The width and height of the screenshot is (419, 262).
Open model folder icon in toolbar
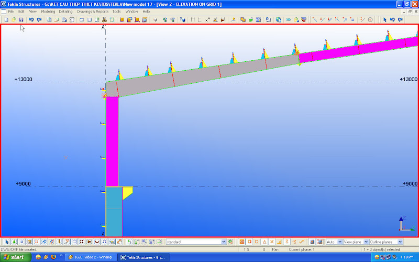pos(14,19)
